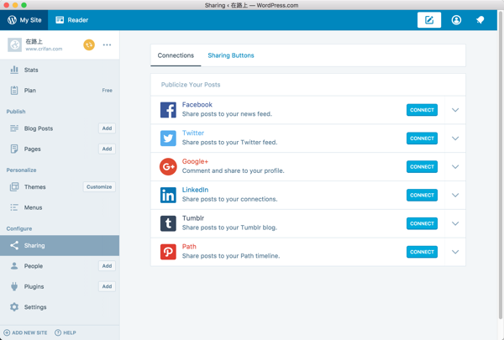
Task: Open the notifications bell icon
Action: [x=480, y=20]
